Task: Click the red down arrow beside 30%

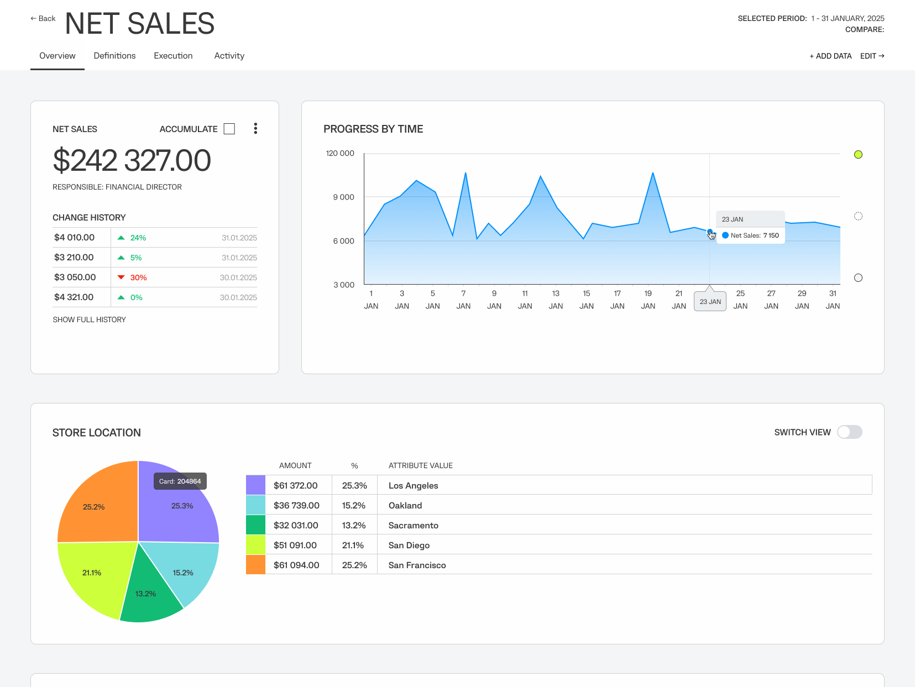Action: [121, 277]
